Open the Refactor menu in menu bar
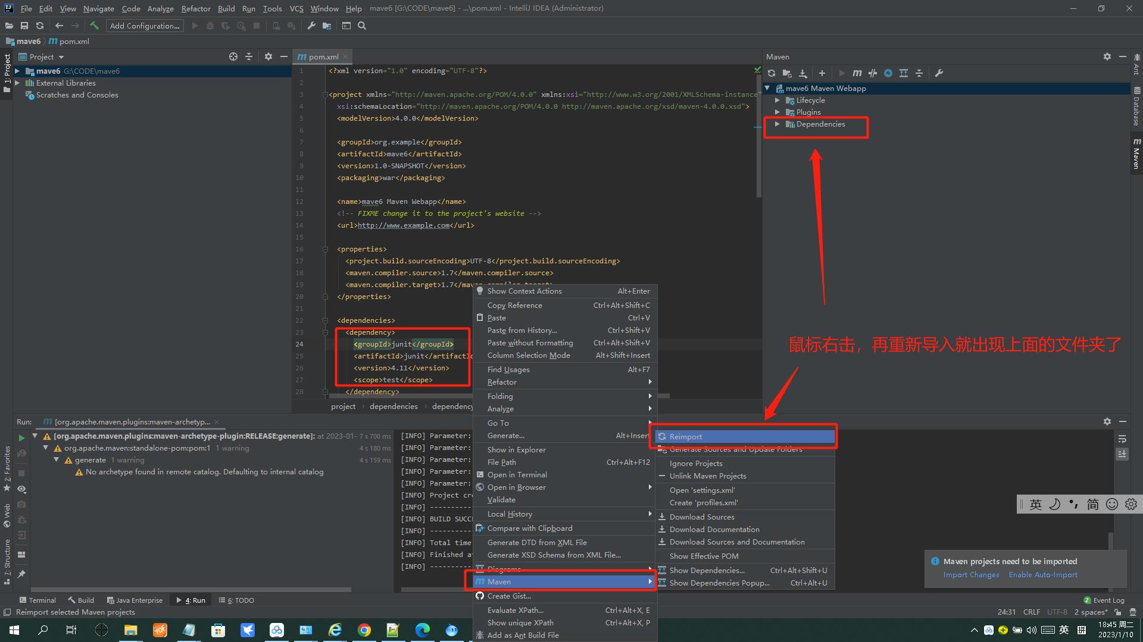 click(196, 8)
